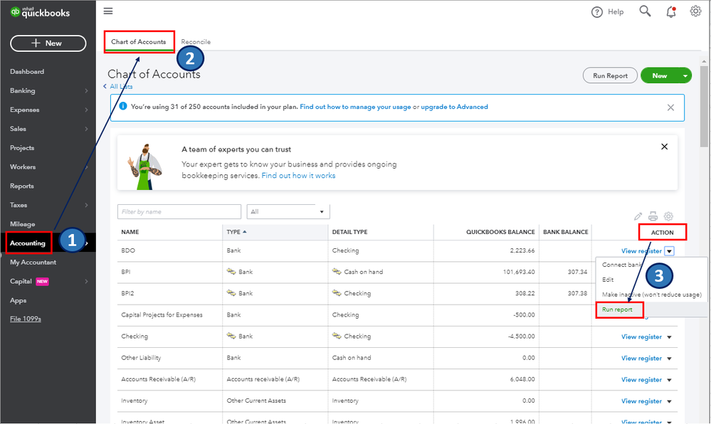The width and height of the screenshot is (711, 424).
Task: Click the info icon in usage banner
Action: point(123,106)
